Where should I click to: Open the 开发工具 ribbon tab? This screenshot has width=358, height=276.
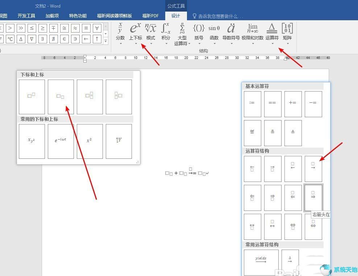pyautogui.click(x=26, y=16)
